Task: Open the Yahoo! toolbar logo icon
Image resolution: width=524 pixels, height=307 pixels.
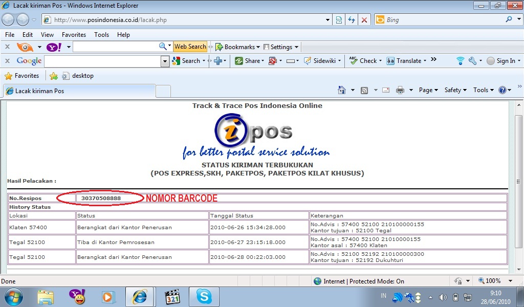Action: click(x=54, y=47)
